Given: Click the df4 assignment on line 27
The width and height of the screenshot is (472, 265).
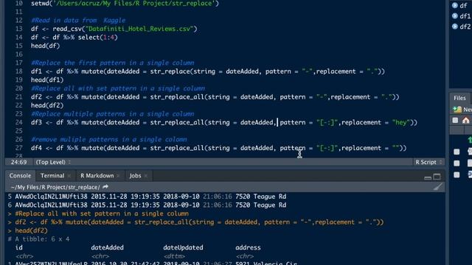Looking at the screenshot, I should click(x=218, y=148).
